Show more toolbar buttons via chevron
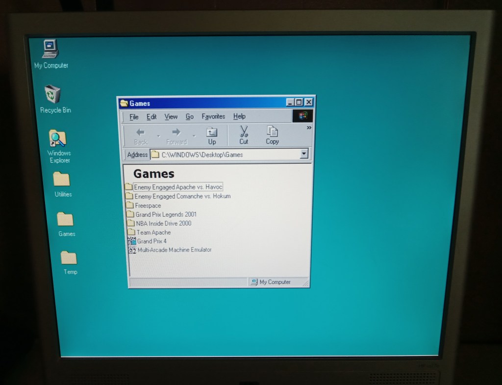This screenshot has width=502, height=385. (309, 128)
